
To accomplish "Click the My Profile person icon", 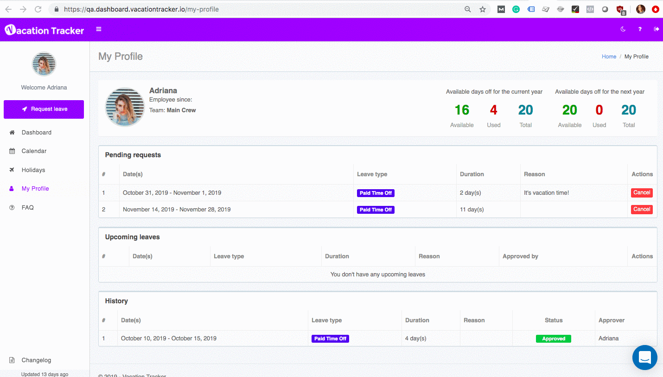I will pyautogui.click(x=12, y=189).
